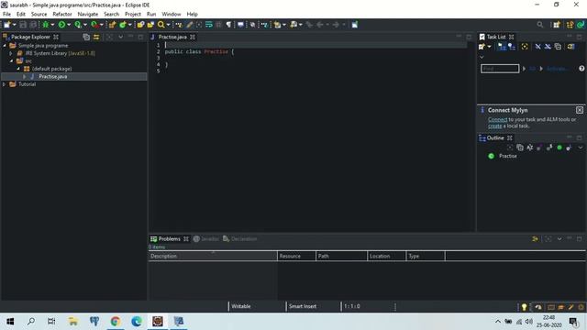Open the File menu
Image resolution: width=587 pixels, height=330 pixels.
6,15
